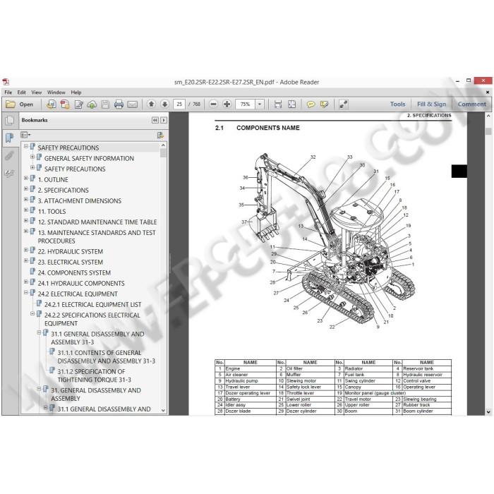Open the Help menu
This screenshot has height=494, width=494.
(x=76, y=92)
